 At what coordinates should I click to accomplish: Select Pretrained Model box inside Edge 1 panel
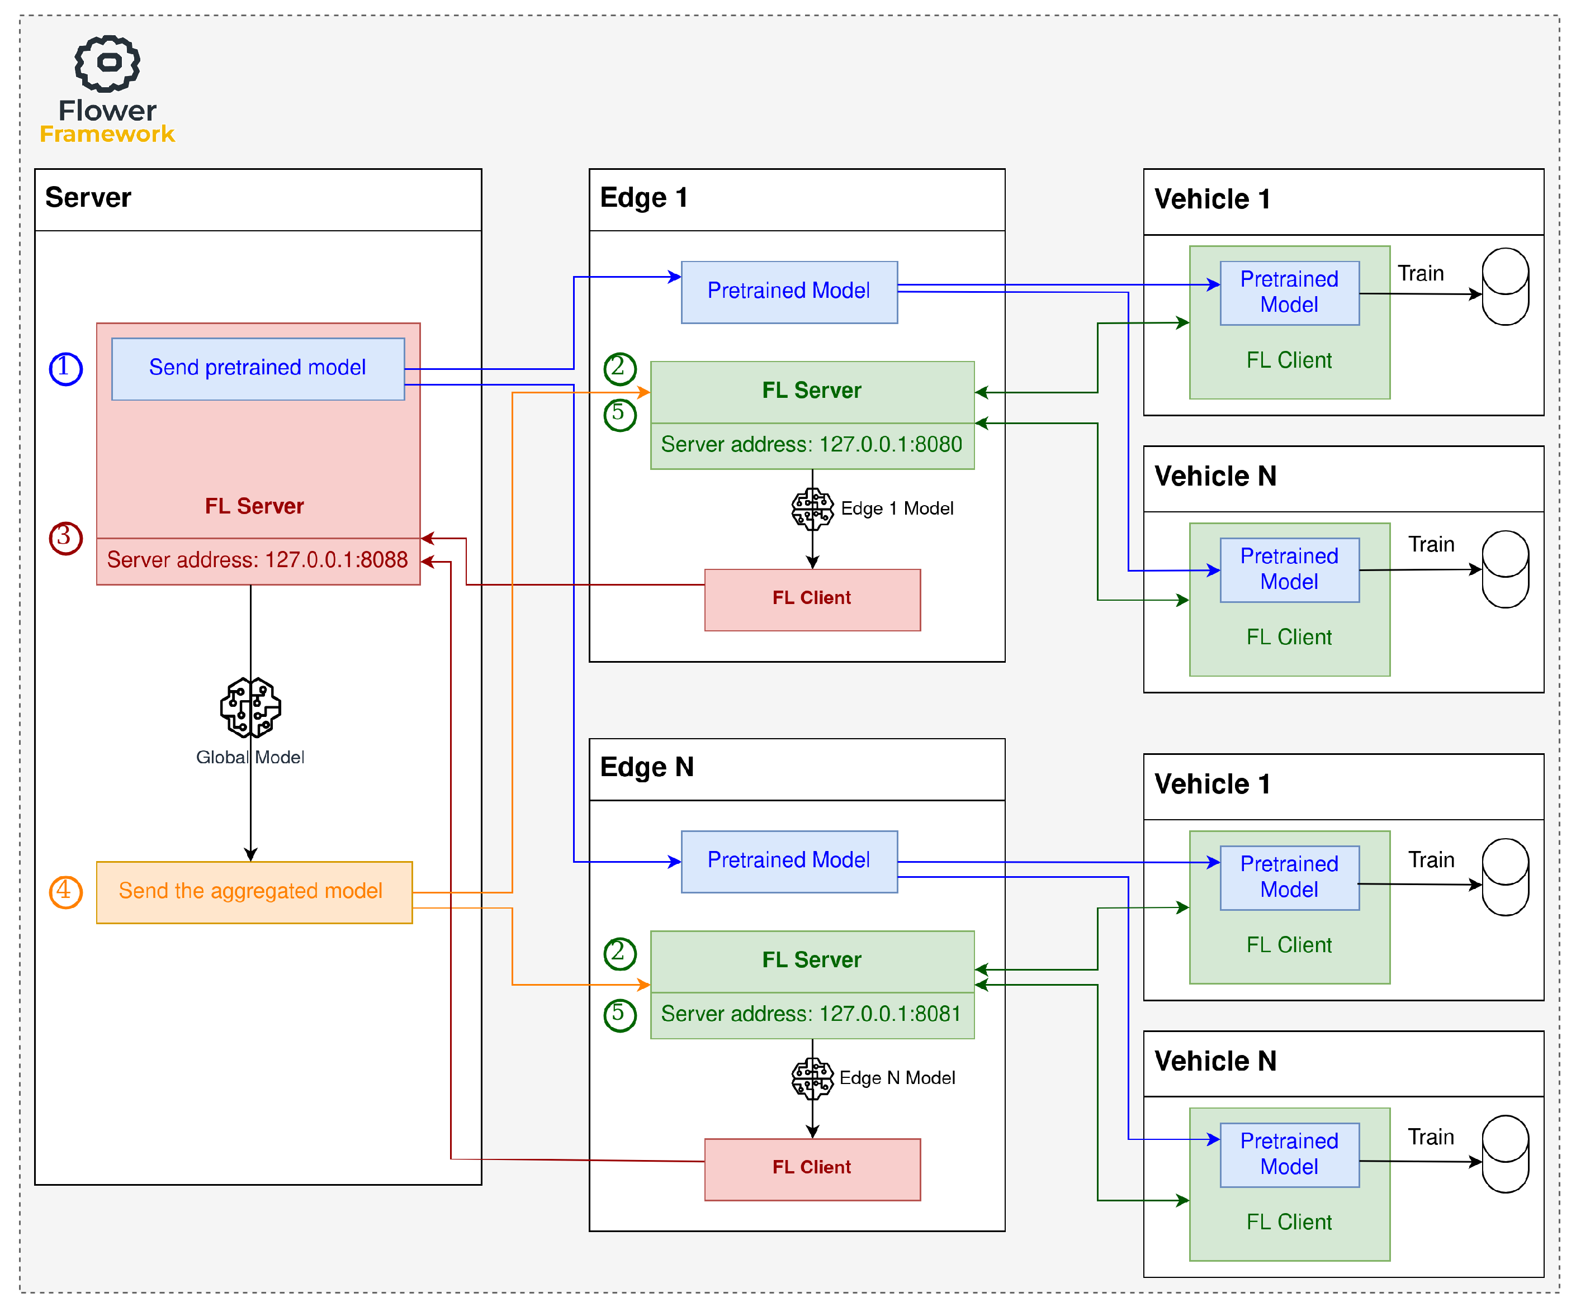789,293
